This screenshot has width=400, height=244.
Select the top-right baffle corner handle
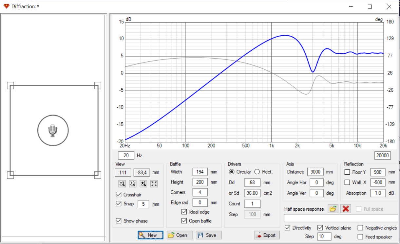[x=97, y=86]
